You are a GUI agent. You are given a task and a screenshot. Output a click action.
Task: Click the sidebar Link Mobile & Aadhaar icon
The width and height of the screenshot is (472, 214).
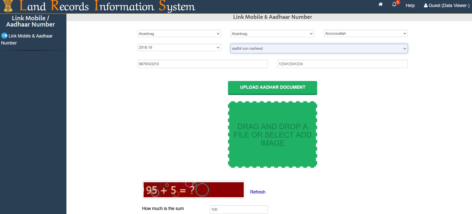pyautogui.click(x=4, y=35)
